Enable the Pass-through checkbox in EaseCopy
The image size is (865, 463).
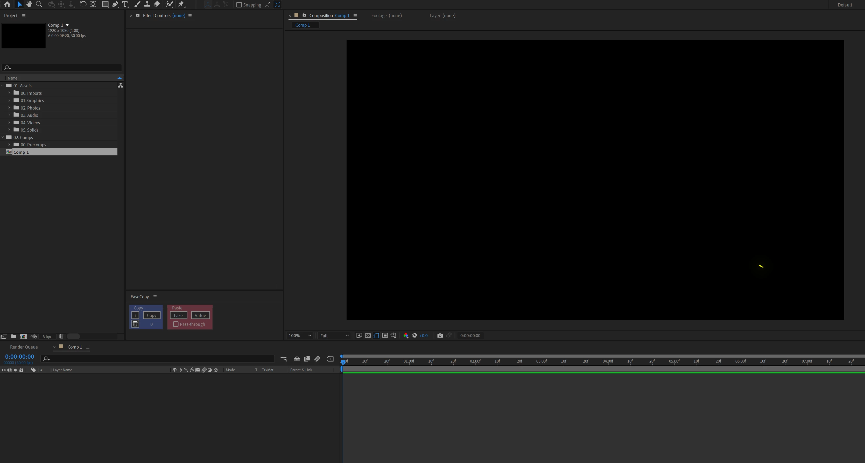click(x=176, y=324)
